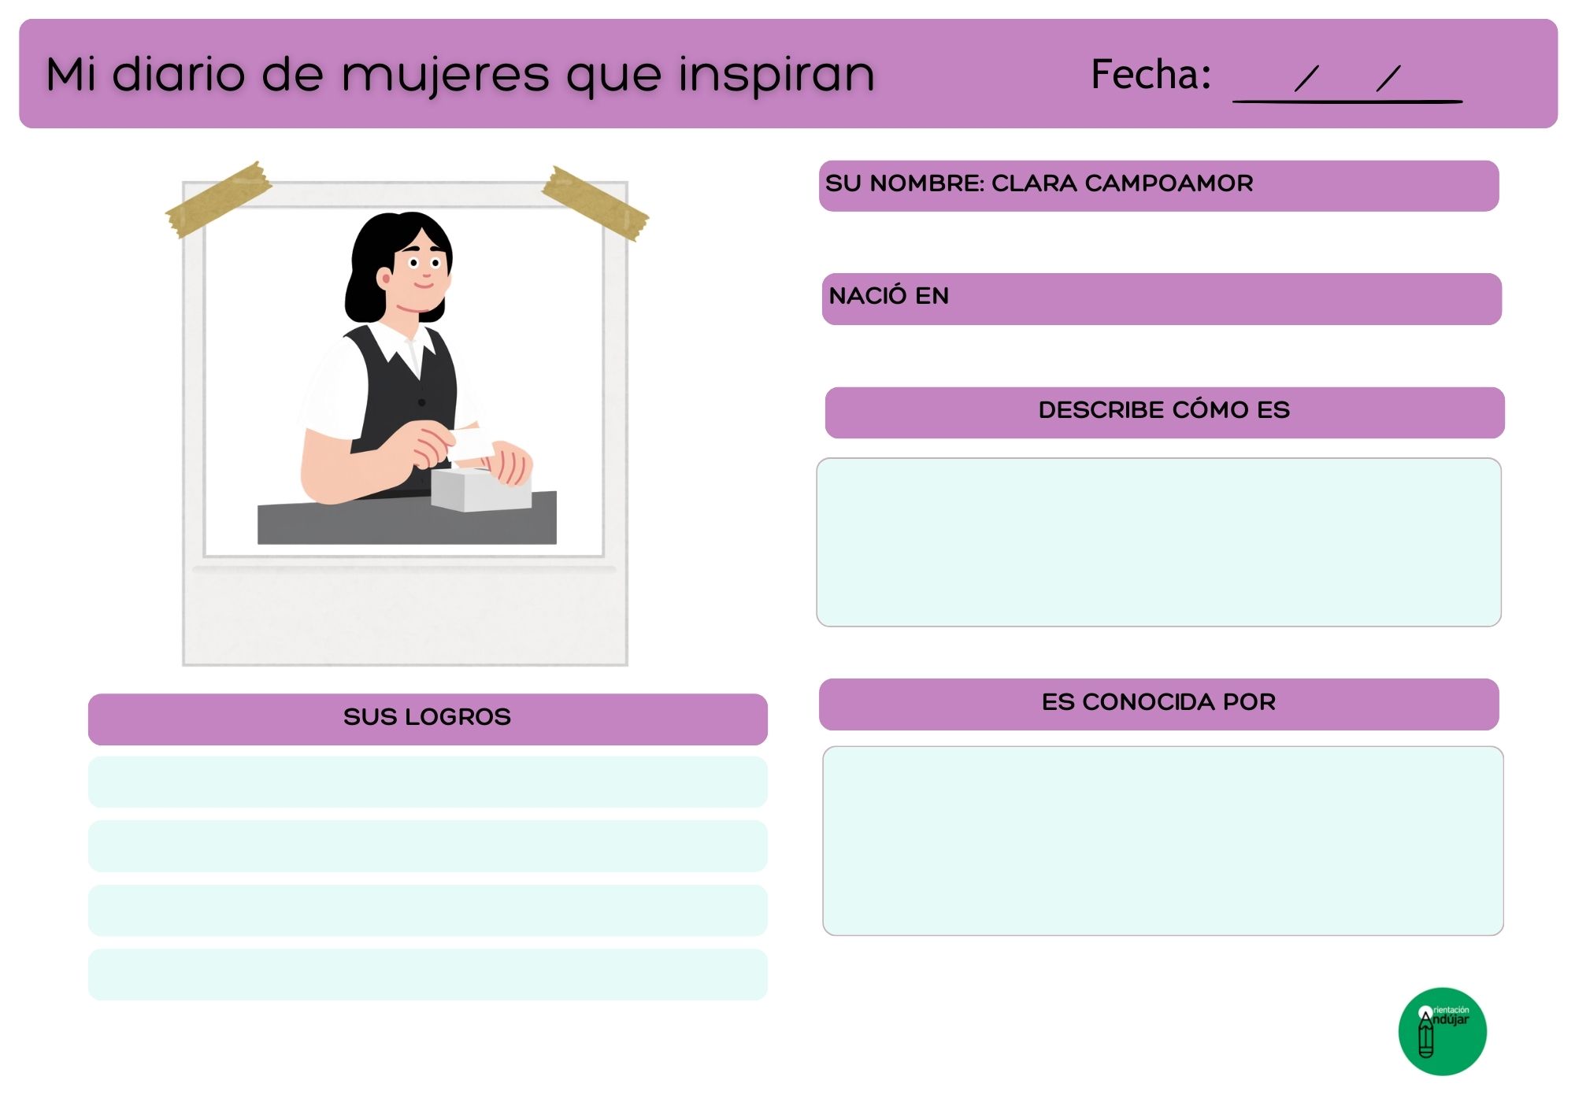Click the first line under SUS LOGROS
Screen dimensions: 1575x1113
pos(428,782)
